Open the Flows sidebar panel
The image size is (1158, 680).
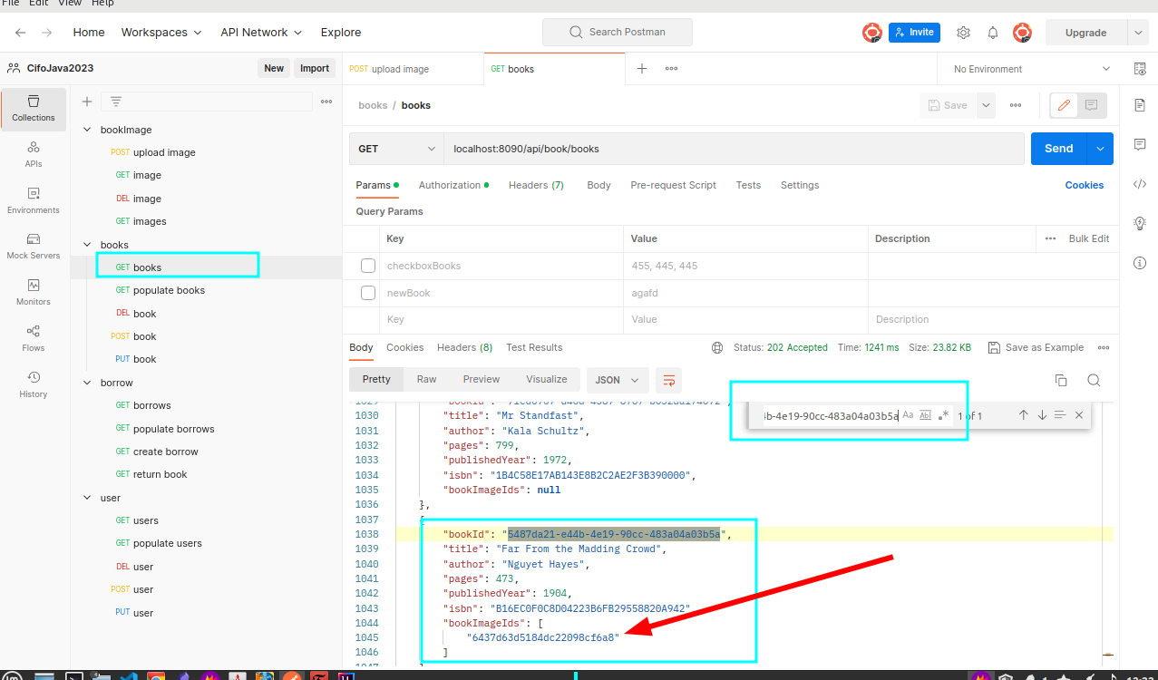coord(34,338)
